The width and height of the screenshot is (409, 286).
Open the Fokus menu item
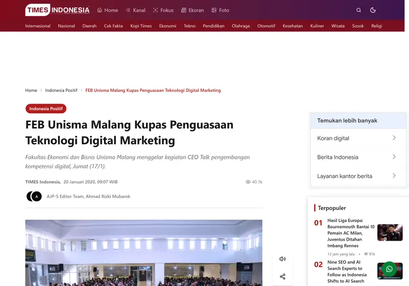(x=163, y=10)
